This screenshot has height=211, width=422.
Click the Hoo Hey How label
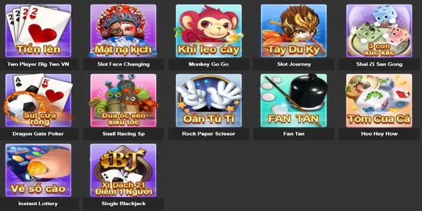pyautogui.click(x=379, y=134)
